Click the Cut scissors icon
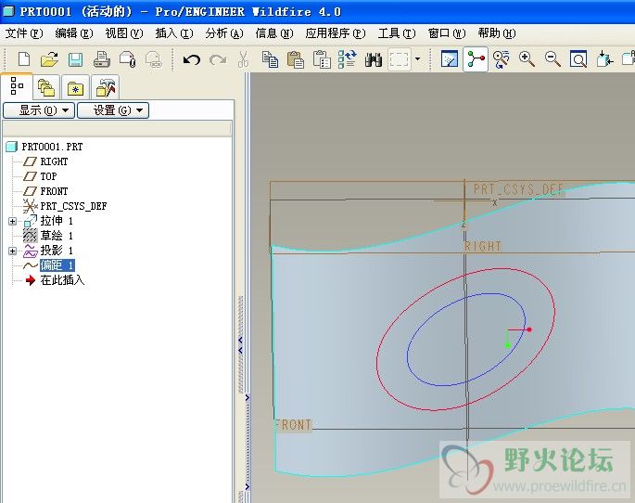The width and height of the screenshot is (635, 503). (x=244, y=59)
